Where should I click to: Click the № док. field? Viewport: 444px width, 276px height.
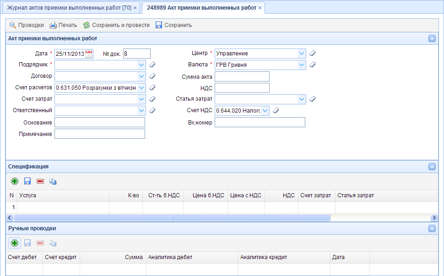click(x=137, y=54)
